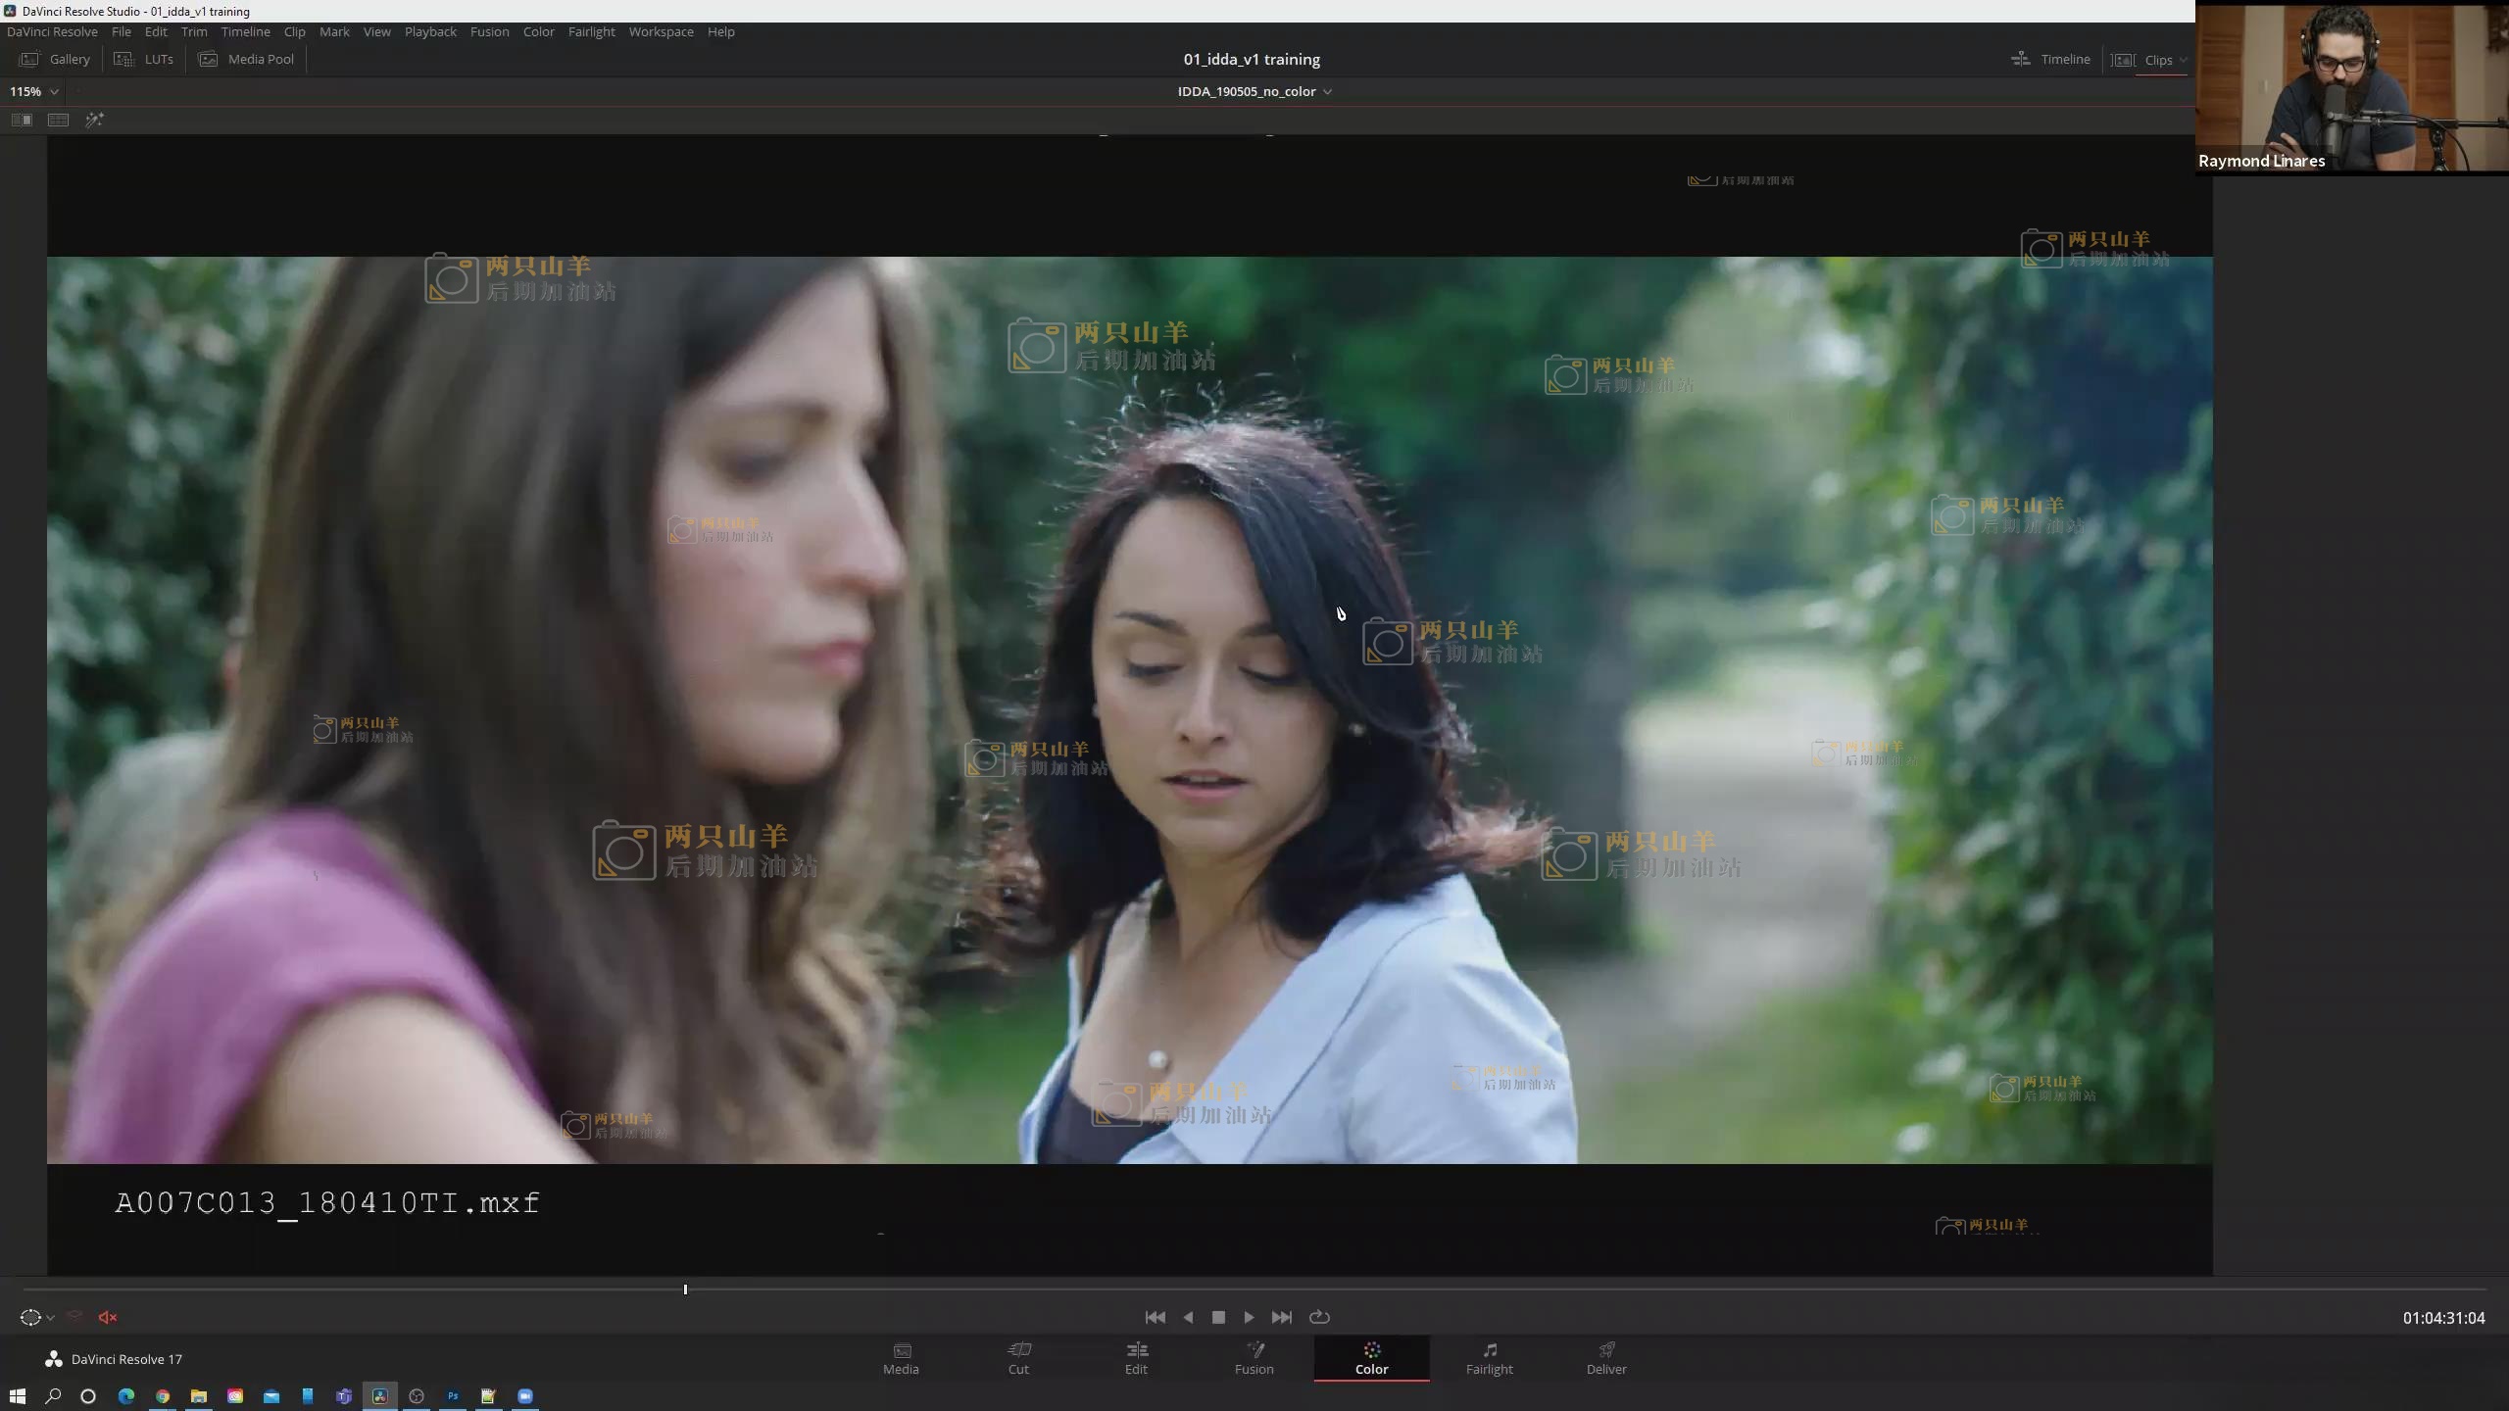Toggle image wipe view icon
The height and width of the screenshot is (1411, 2509).
[x=22, y=120]
